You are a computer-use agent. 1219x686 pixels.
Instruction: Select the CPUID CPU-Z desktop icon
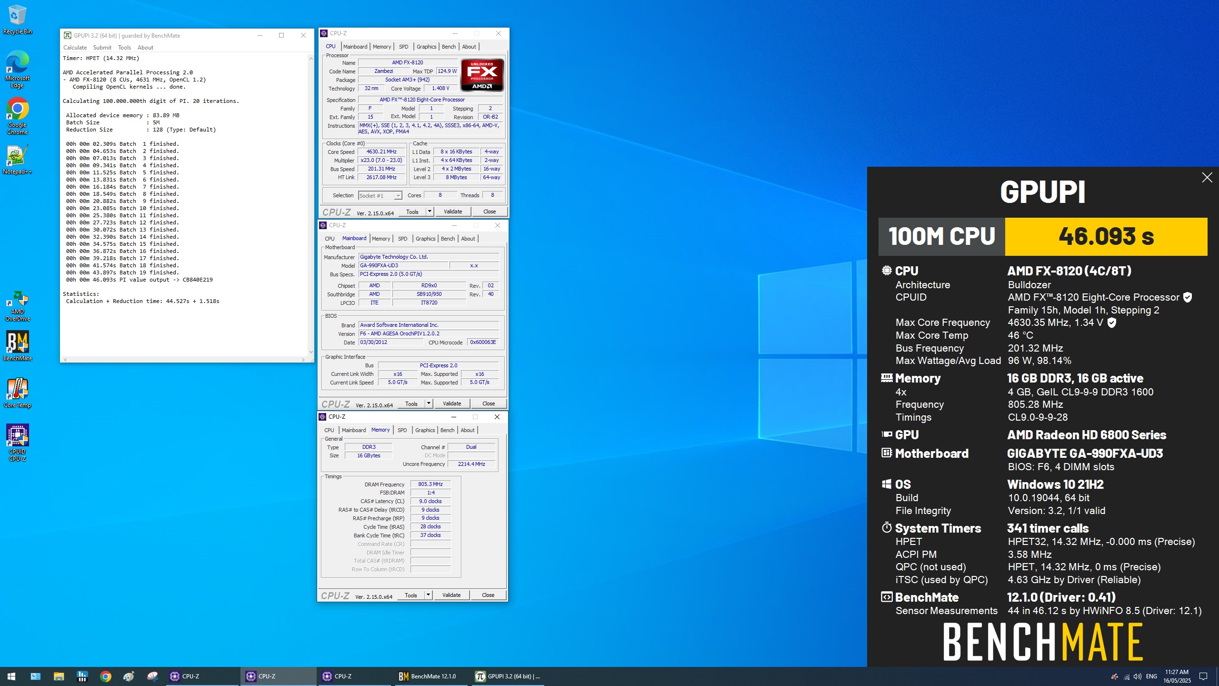pos(17,443)
